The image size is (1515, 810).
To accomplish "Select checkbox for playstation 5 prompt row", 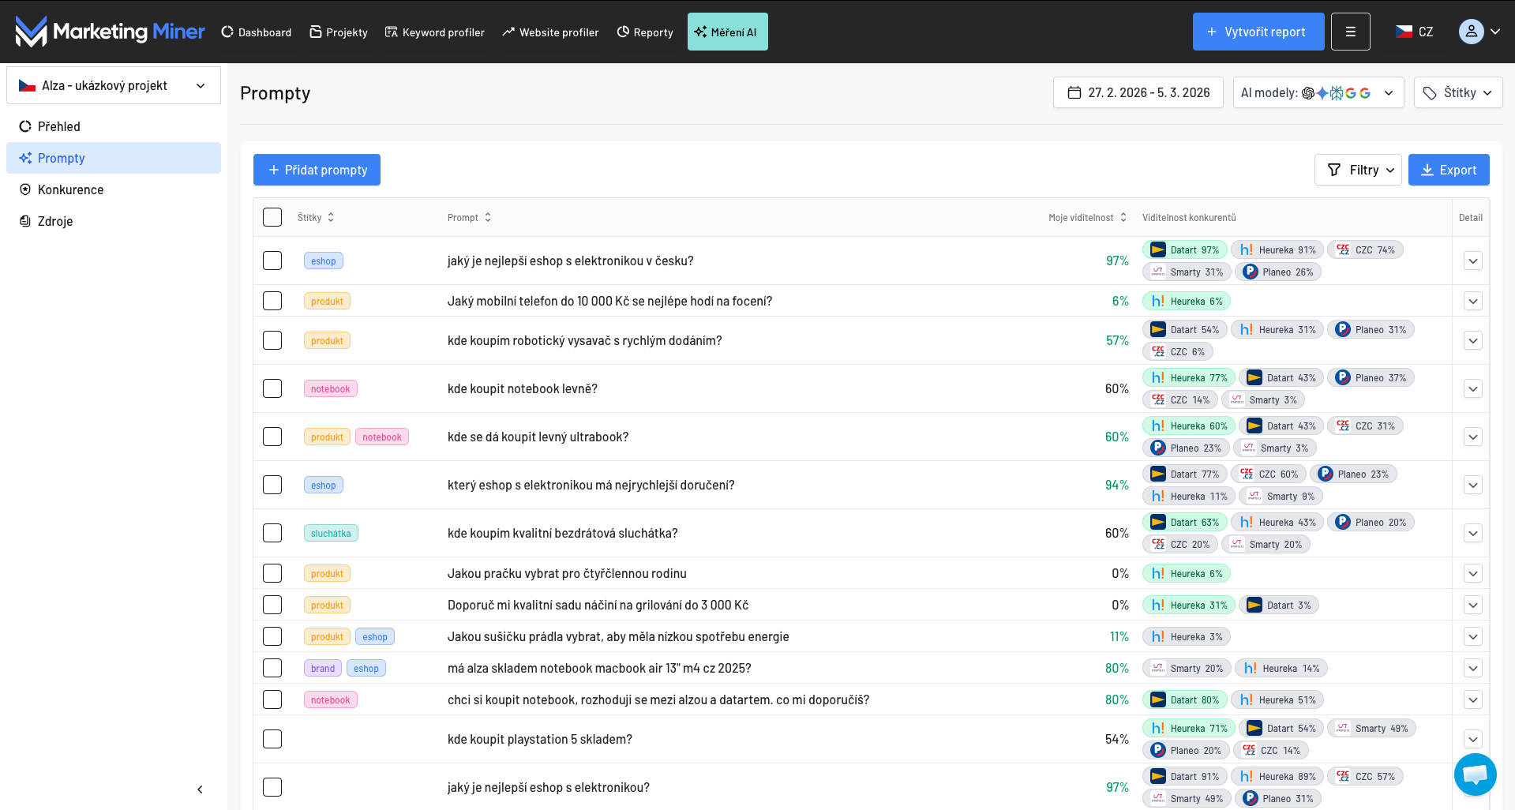I will click(272, 739).
